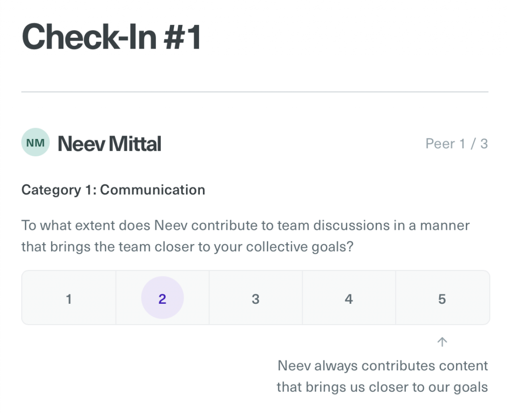Click the purple circle highlighting 2
508x413 pixels.
click(x=162, y=299)
